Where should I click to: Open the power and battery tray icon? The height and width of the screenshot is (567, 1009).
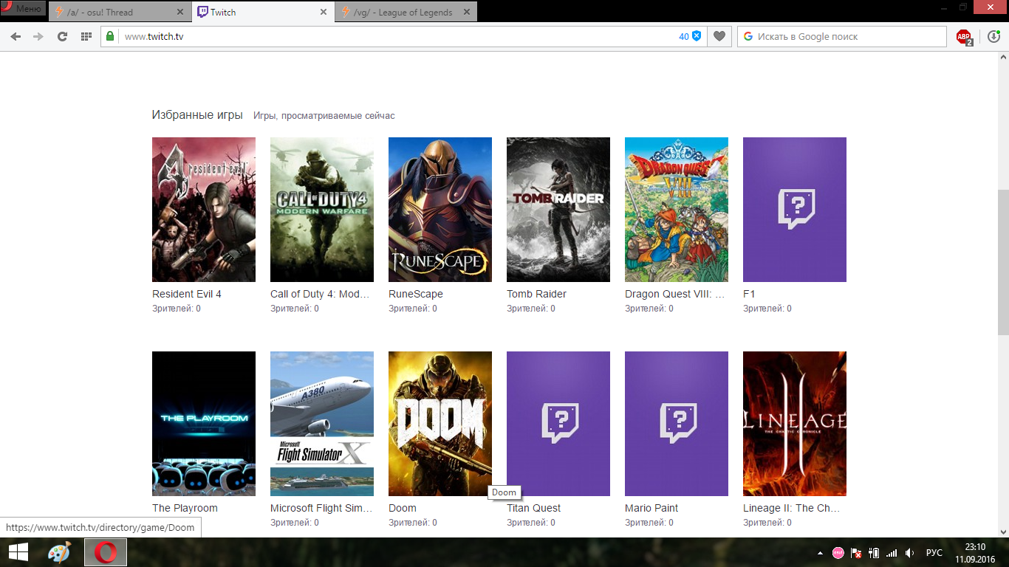(x=874, y=553)
